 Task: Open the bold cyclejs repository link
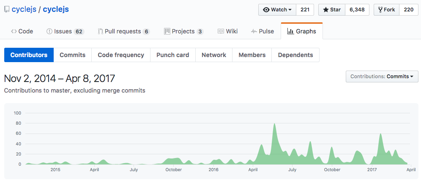(56, 9)
